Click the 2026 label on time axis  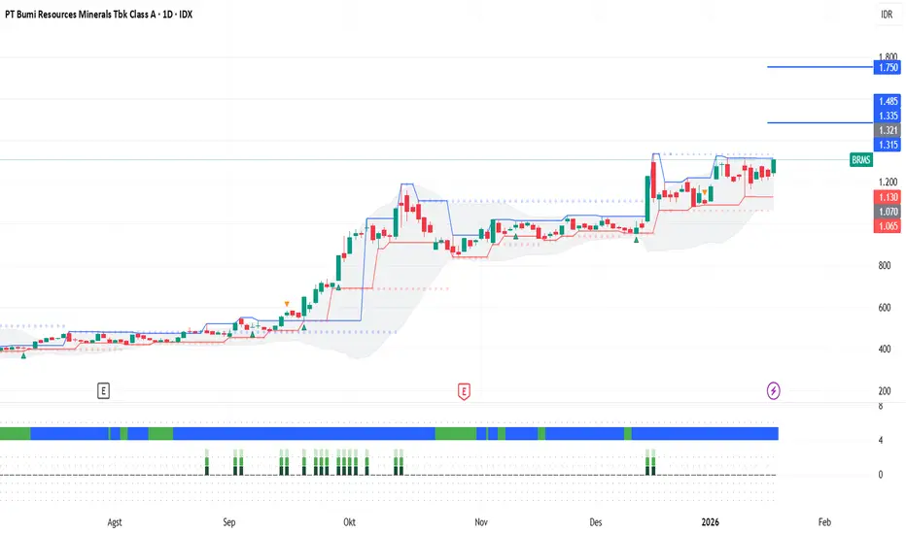[x=711, y=522]
